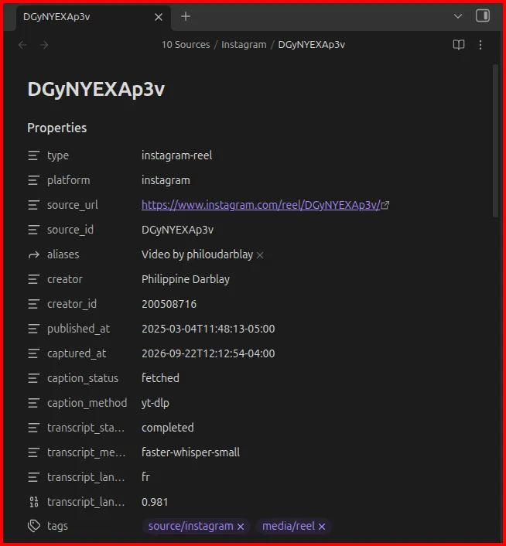Remove the Video by philoudarblay alias
Viewport: 506px width, 546px height.
(x=260, y=255)
